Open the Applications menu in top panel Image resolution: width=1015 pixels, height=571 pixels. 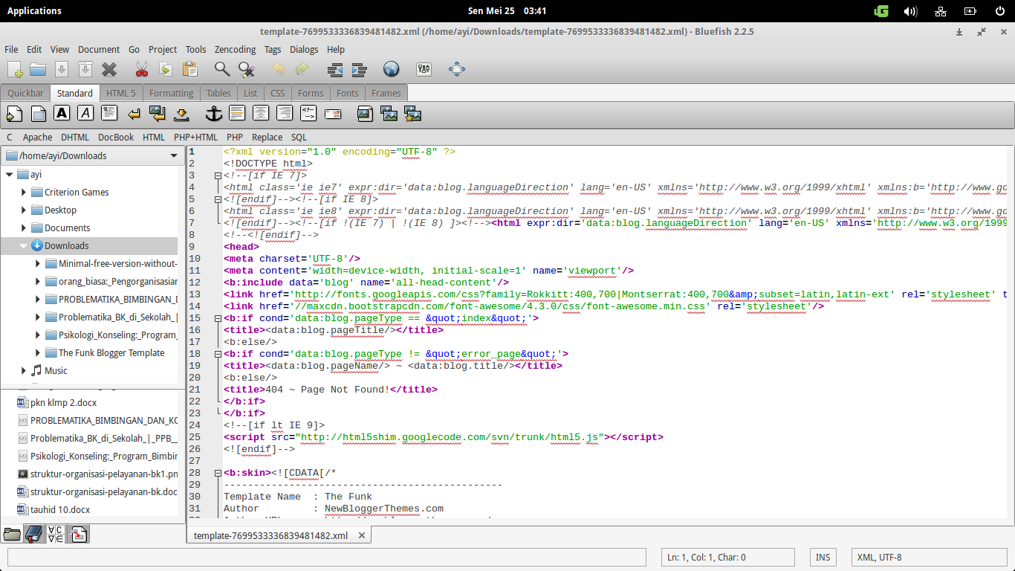[x=34, y=11]
